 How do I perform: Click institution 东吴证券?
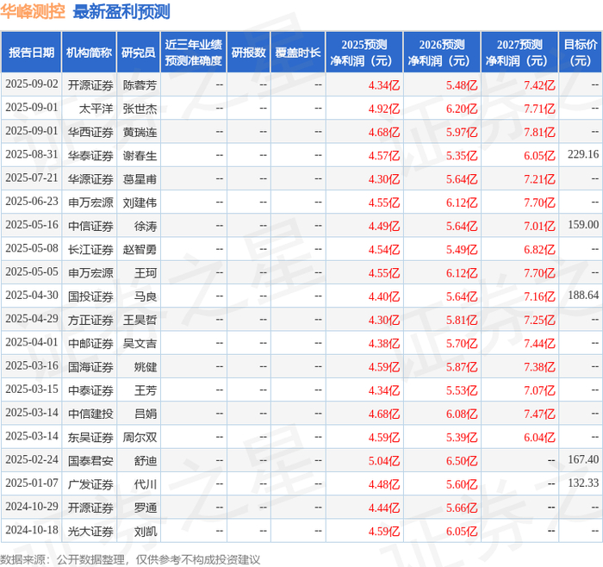tap(90, 437)
